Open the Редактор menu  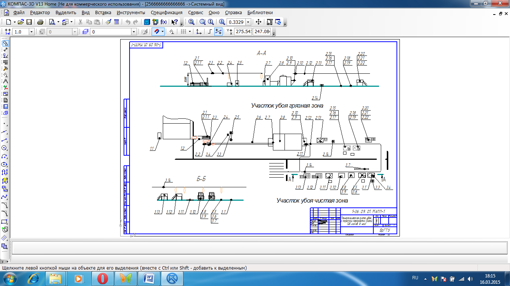(40, 12)
